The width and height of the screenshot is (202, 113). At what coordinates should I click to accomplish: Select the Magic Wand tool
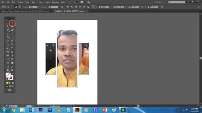[8, 26]
